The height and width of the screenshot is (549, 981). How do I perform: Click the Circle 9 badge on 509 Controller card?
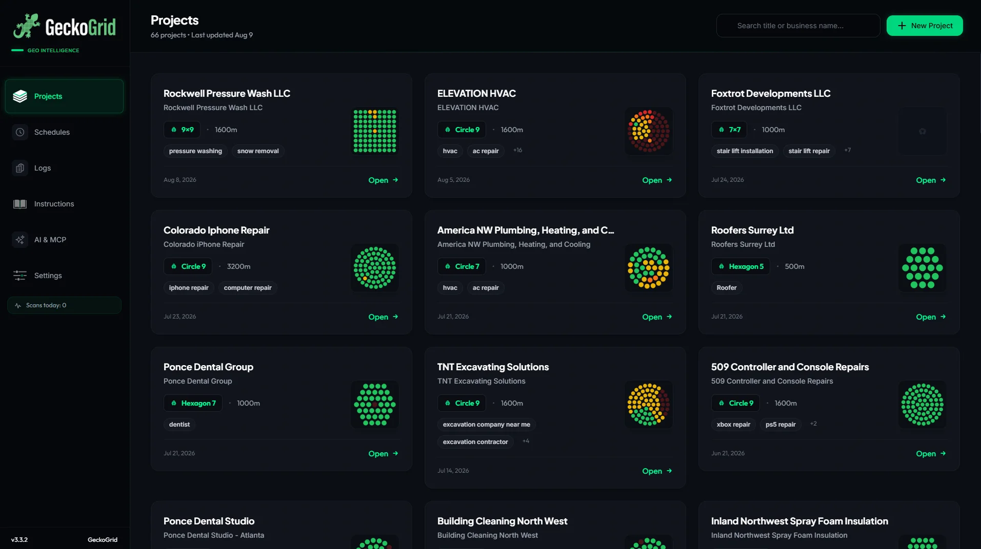(735, 403)
